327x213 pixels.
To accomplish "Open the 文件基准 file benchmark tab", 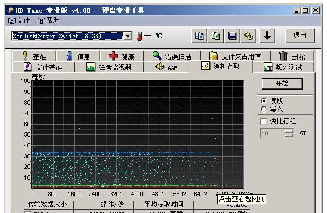I will point(43,67).
